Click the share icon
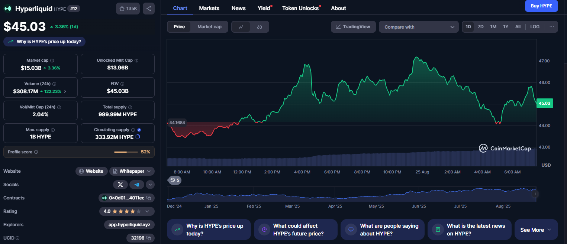 [x=149, y=9]
